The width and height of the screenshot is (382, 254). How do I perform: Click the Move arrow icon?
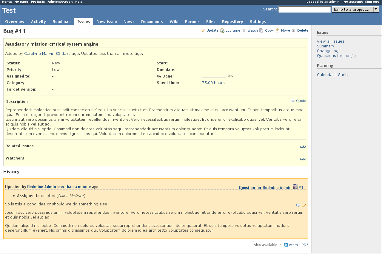point(278,30)
